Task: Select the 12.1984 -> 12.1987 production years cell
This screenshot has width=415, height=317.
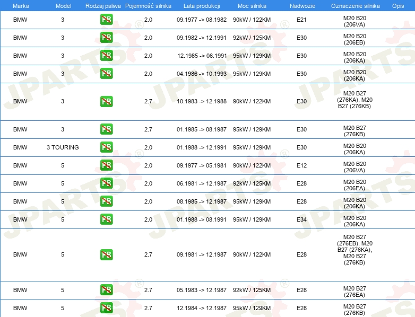Action: point(202,308)
